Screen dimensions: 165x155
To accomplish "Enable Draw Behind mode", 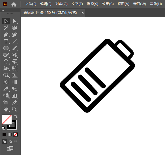I will (10, 141).
